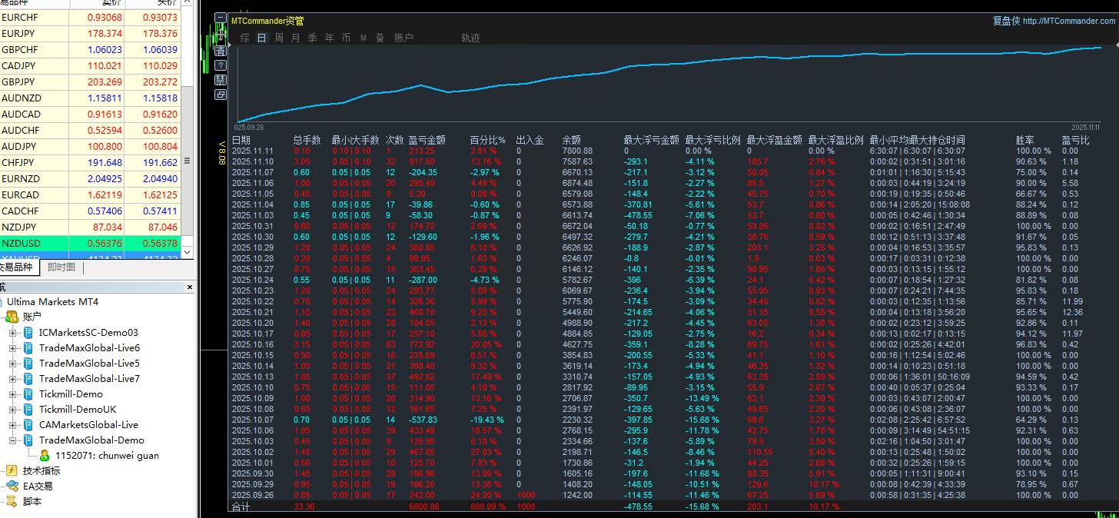Click the server icon next to TradeMaxGlobal-Demo

[x=28, y=440]
